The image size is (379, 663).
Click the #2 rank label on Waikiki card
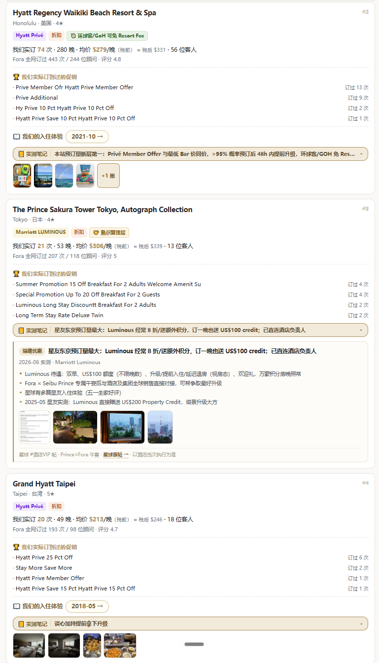(x=365, y=12)
